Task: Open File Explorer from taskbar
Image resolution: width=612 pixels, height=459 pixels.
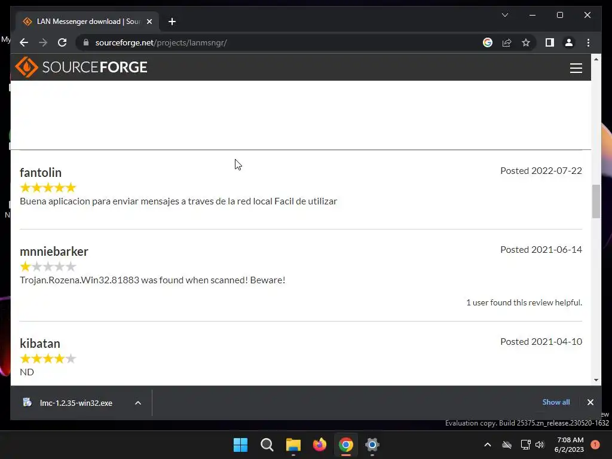Action: tap(293, 445)
